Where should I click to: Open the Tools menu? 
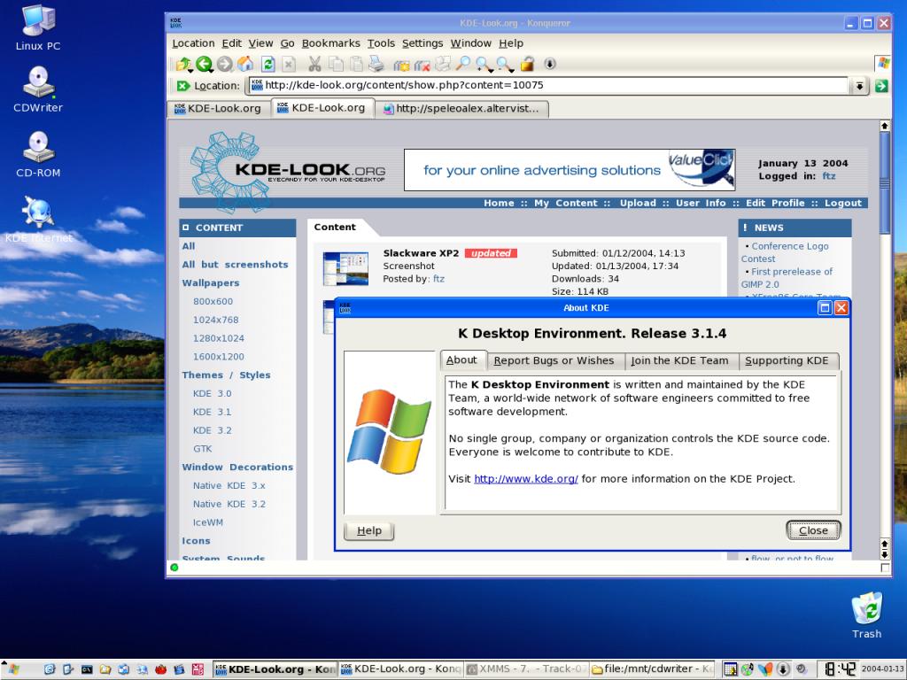[381, 43]
